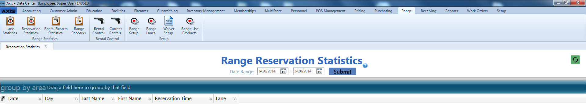Open calendar for end date

coord(319,72)
